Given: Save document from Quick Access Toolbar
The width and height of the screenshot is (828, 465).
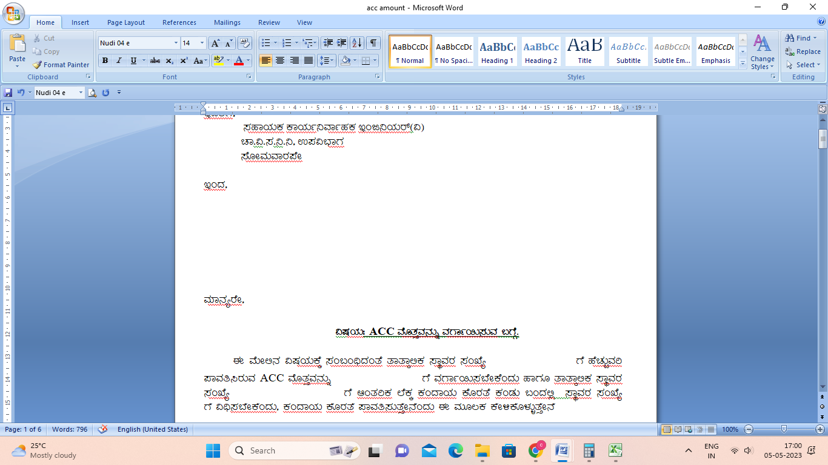Looking at the screenshot, I should coord(8,93).
